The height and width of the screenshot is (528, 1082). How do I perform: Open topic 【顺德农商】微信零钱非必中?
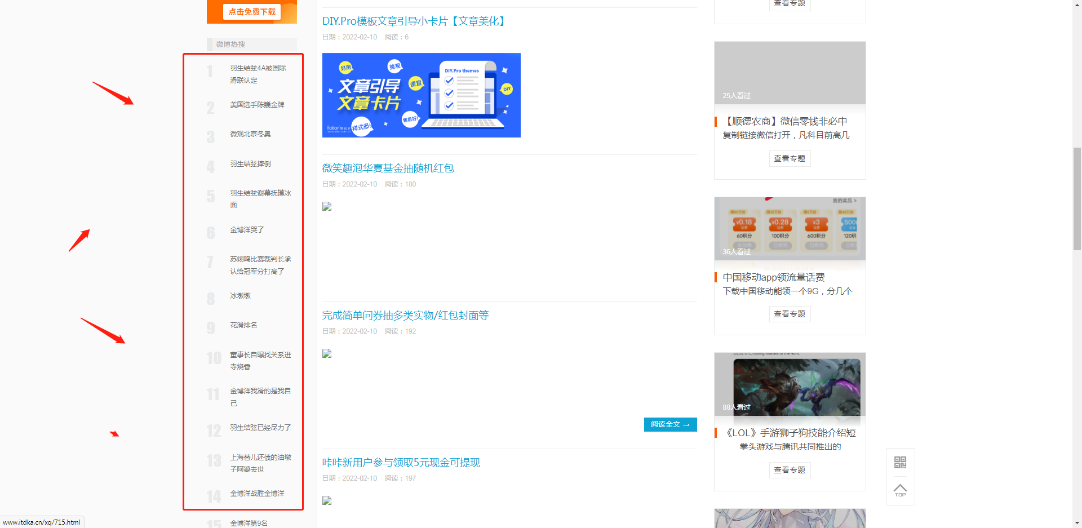pos(785,121)
